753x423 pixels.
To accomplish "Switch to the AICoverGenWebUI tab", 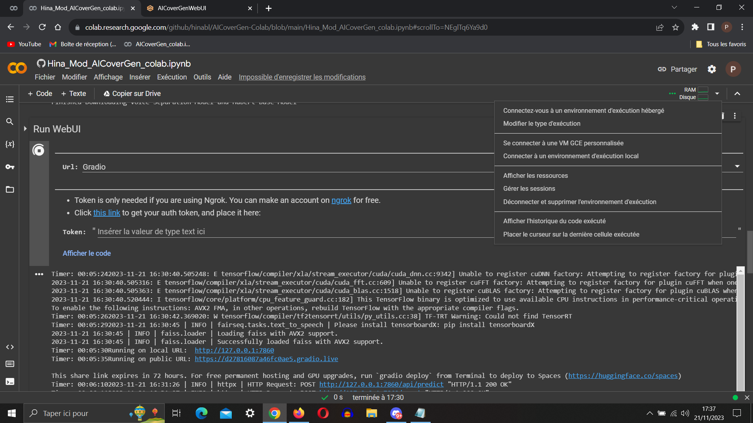I will tap(199, 8).
